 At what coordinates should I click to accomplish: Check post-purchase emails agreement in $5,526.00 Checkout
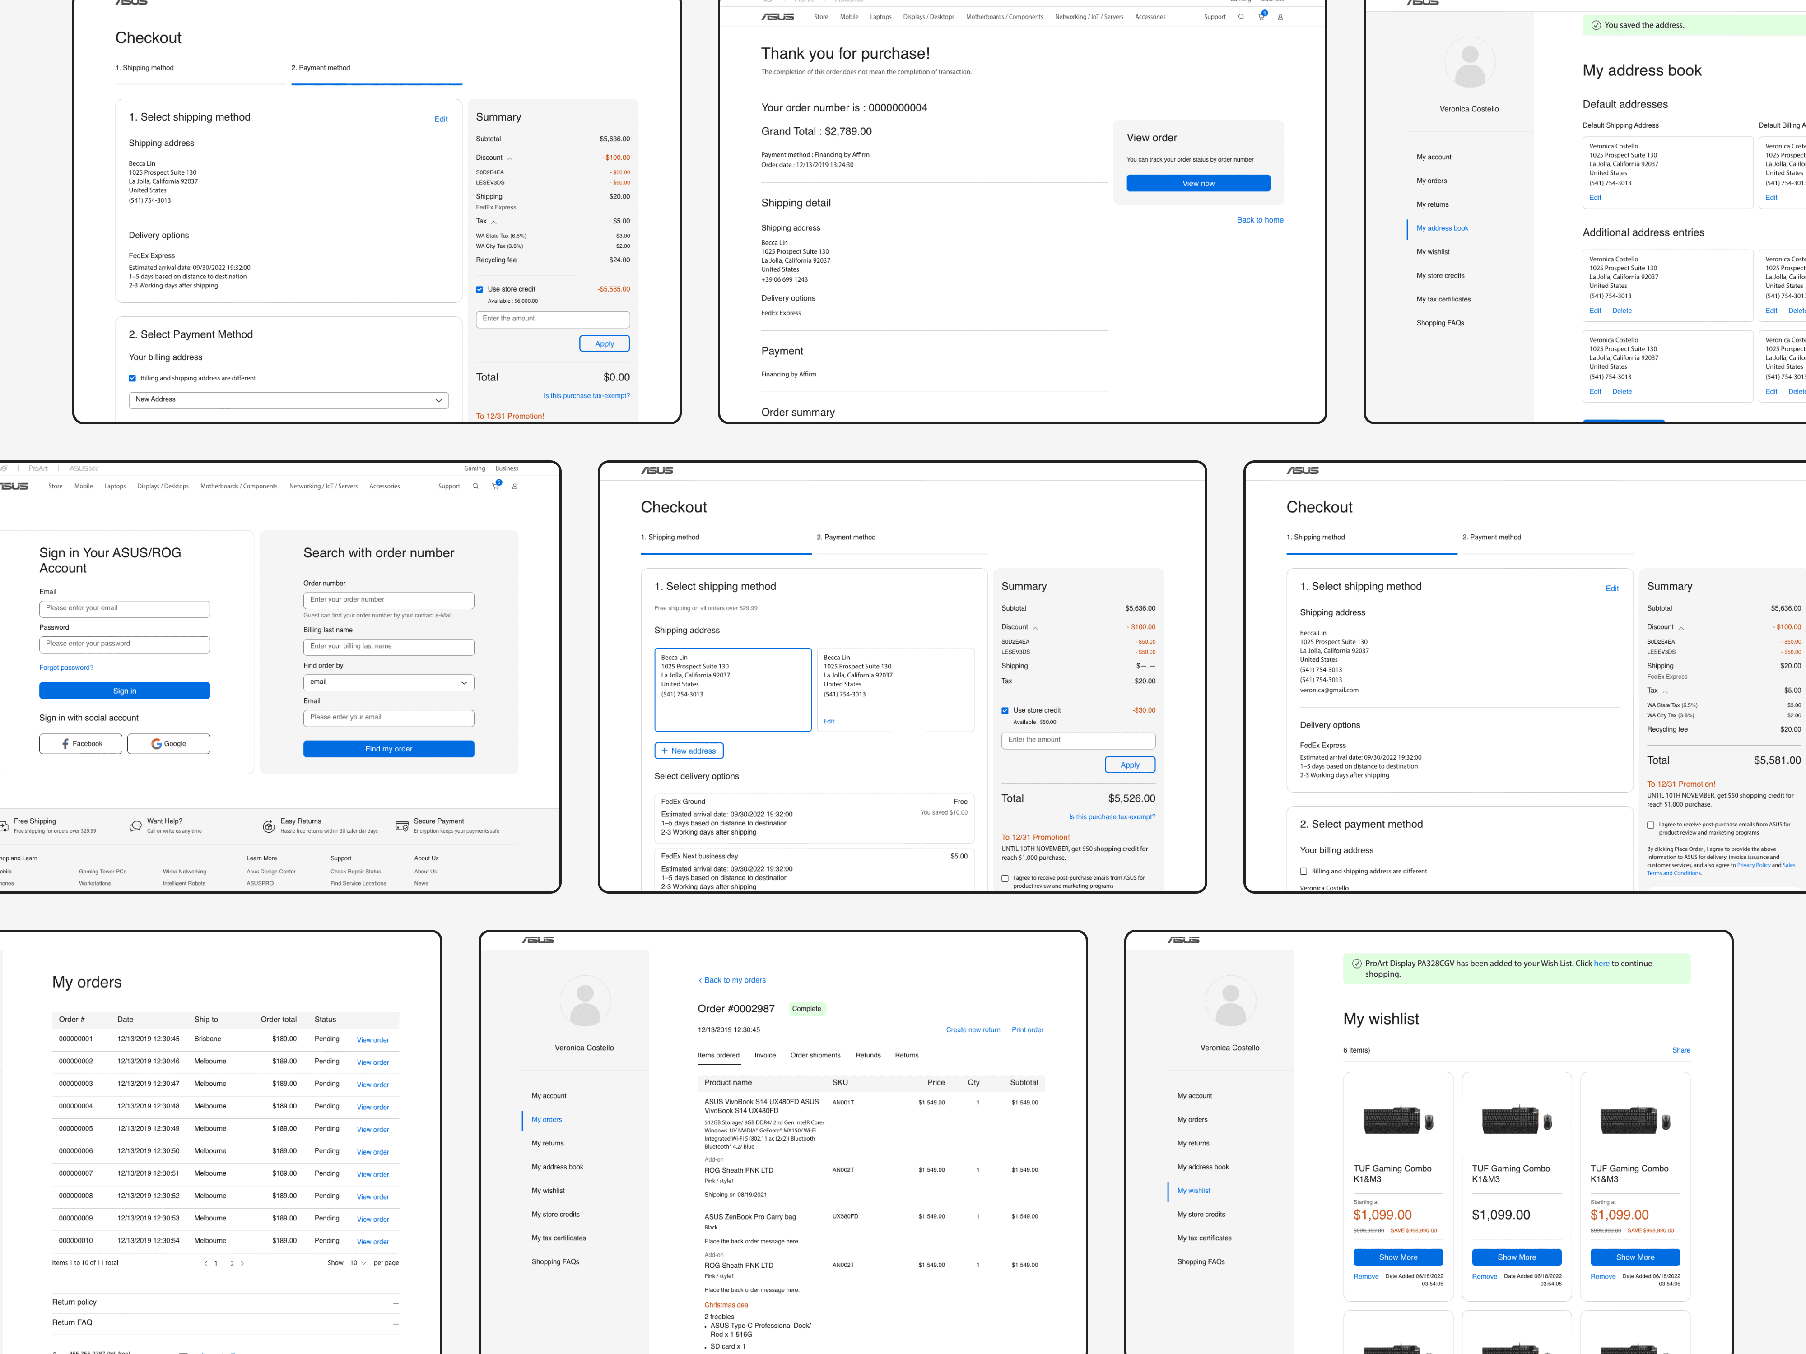tap(1005, 879)
